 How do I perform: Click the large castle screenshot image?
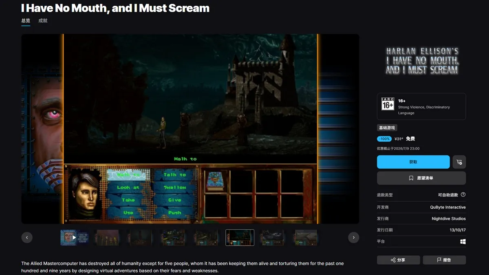tap(190, 129)
